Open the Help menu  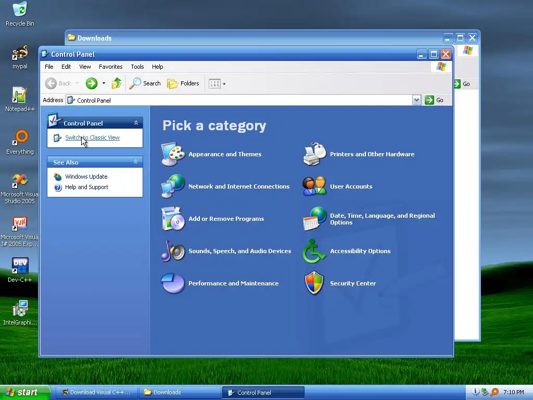click(157, 67)
